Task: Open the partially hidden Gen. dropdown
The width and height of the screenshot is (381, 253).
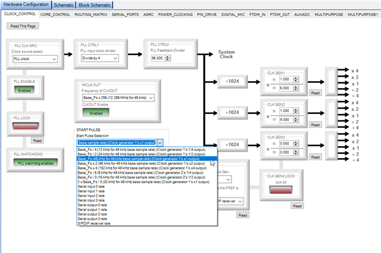Action: [x=225, y=180]
